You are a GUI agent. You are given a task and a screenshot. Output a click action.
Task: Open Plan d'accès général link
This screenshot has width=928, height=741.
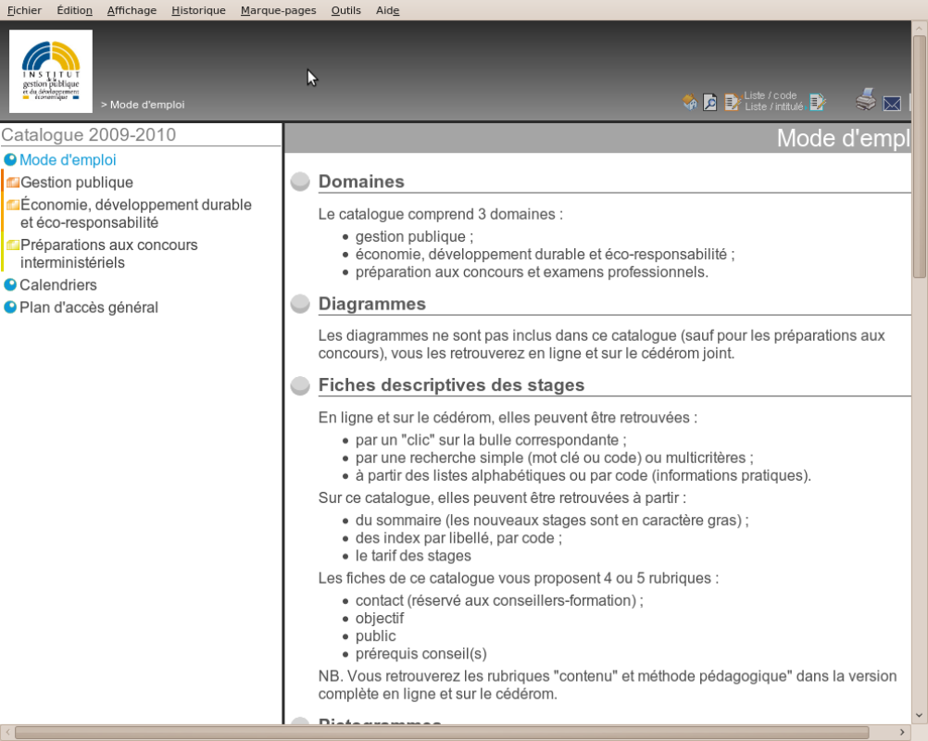tap(89, 308)
